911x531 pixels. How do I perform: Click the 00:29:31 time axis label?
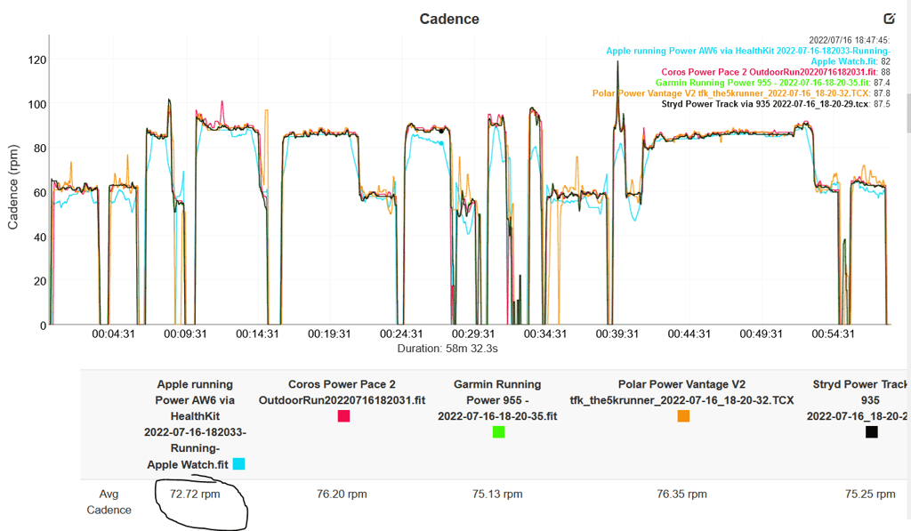(x=473, y=334)
